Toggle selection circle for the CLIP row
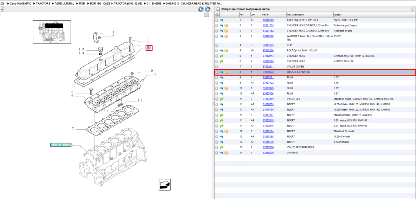The height and width of the screenshot is (199, 416). (217, 45)
